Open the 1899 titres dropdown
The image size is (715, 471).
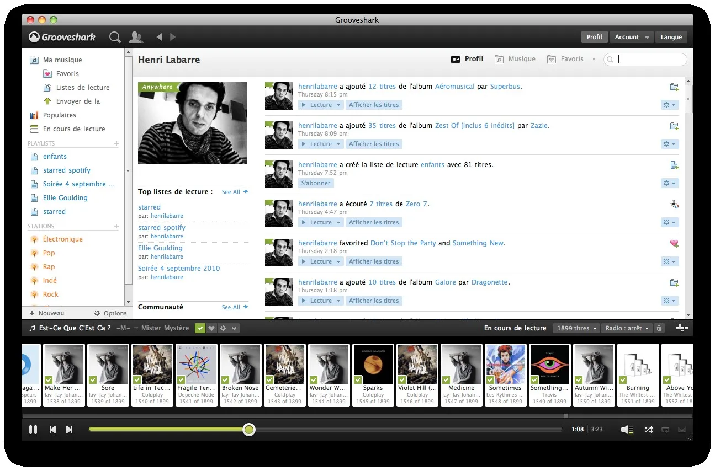(576, 328)
